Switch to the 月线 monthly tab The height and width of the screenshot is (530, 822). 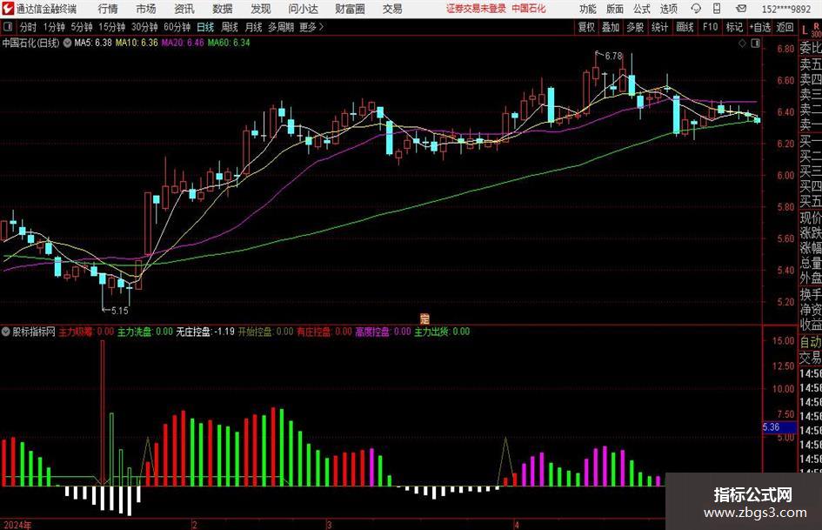[x=254, y=27]
